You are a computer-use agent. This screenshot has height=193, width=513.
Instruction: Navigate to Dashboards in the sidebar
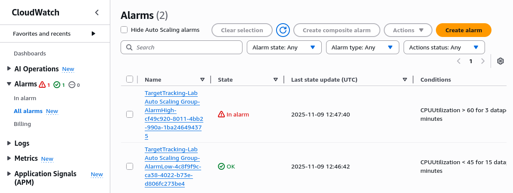point(30,53)
